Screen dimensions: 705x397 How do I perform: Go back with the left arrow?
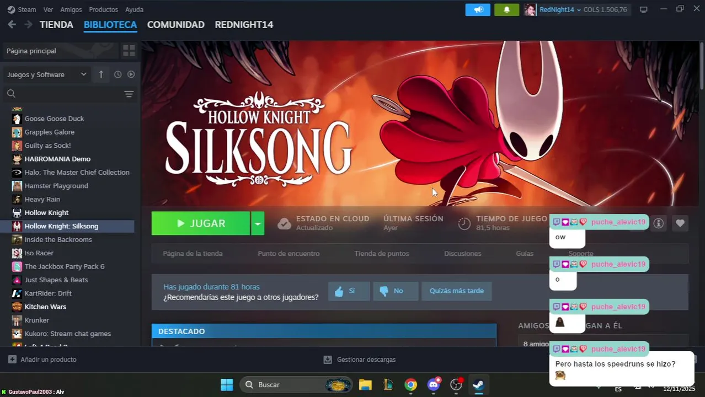click(x=12, y=25)
